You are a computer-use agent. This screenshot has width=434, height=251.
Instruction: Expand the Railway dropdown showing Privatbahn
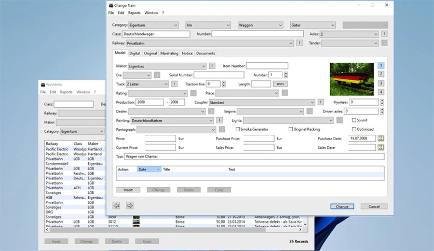210,43
